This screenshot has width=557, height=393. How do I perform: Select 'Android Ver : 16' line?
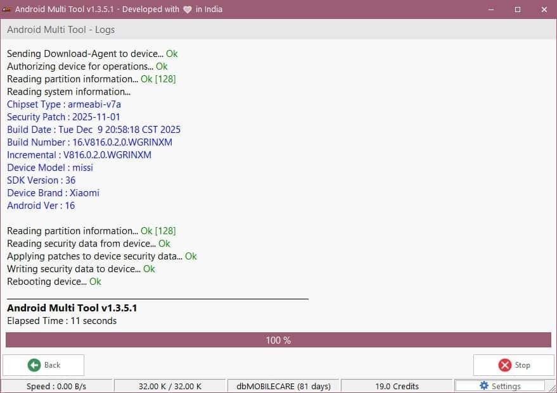point(41,206)
